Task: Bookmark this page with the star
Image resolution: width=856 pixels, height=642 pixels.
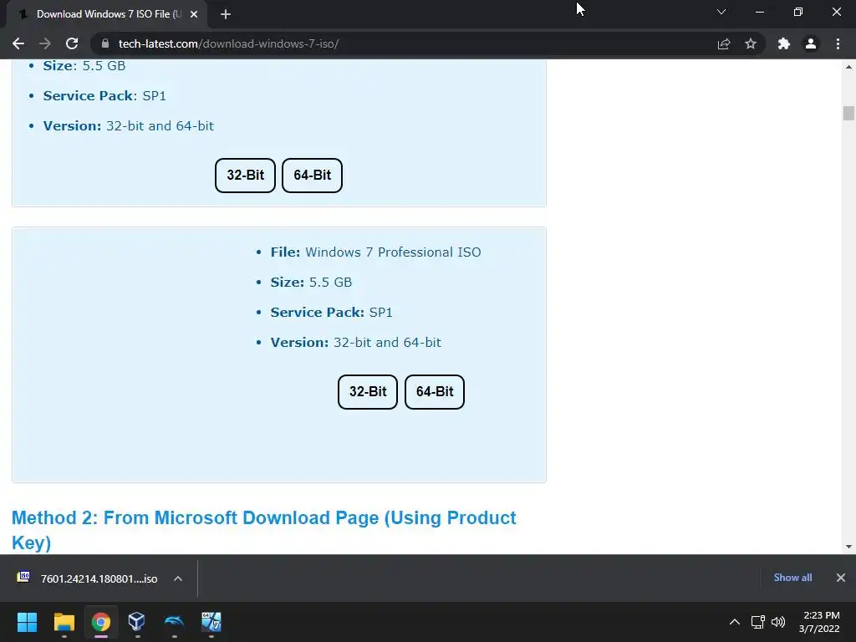Action: (x=751, y=43)
